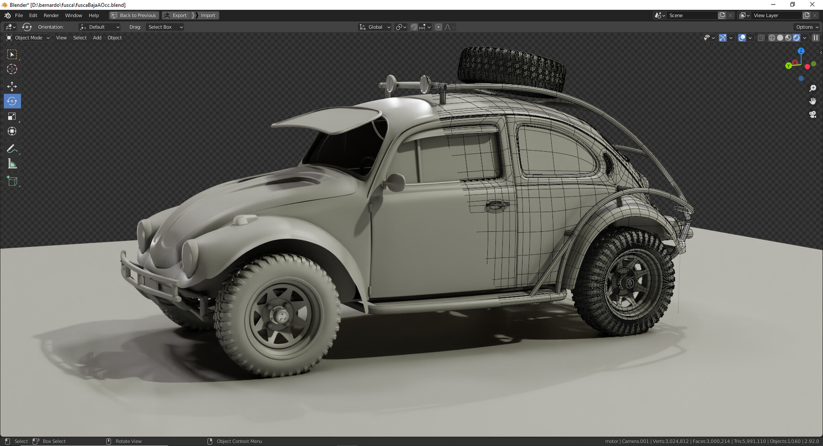Viewport: 823px width, 446px height.
Task: Click the Export button
Action: (175, 15)
